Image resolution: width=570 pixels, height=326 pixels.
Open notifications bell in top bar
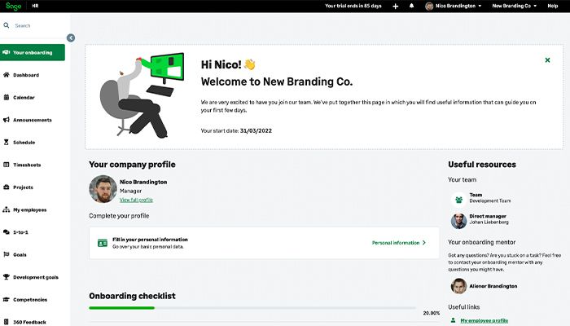point(411,6)
